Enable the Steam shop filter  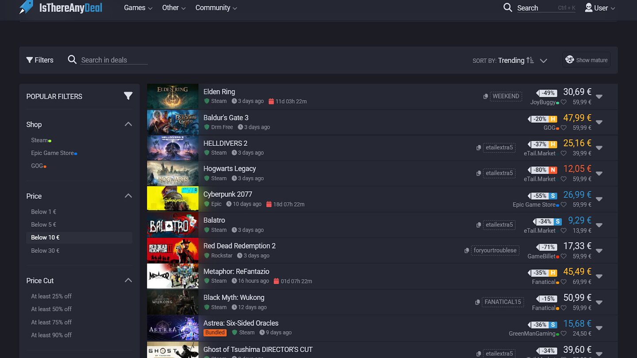39,140
